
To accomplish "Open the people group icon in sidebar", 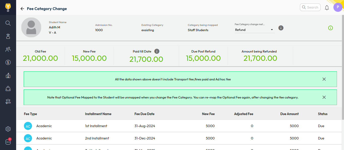I will pyautogui.click(x=8, y=49).
